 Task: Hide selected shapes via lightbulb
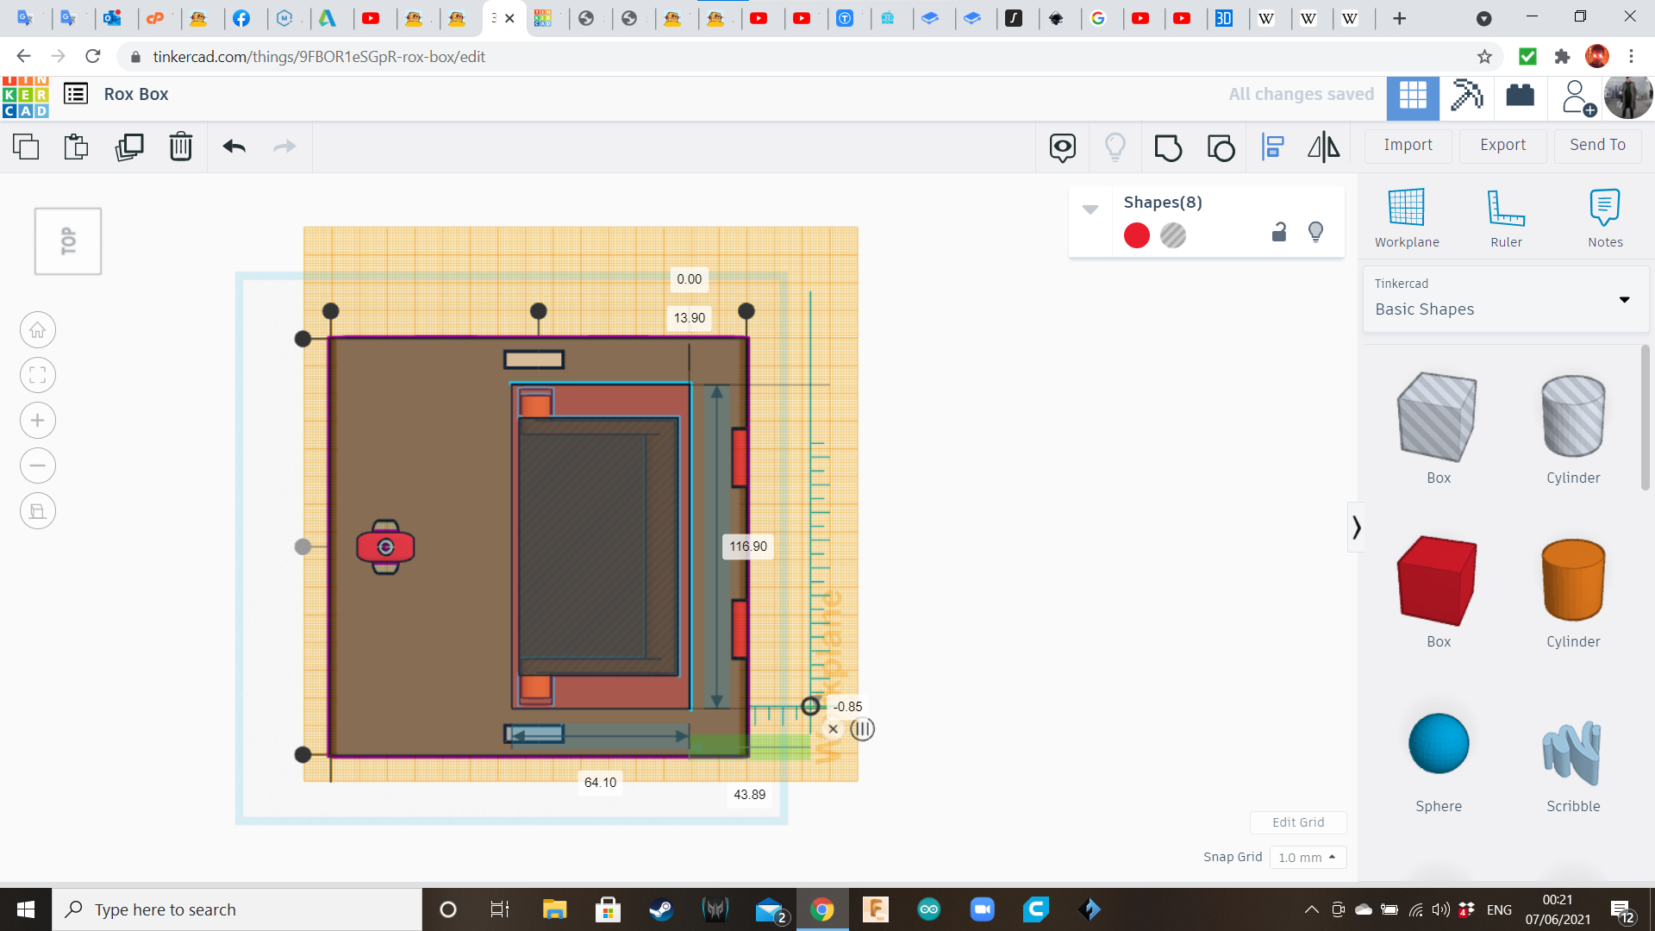point(1315,232)
